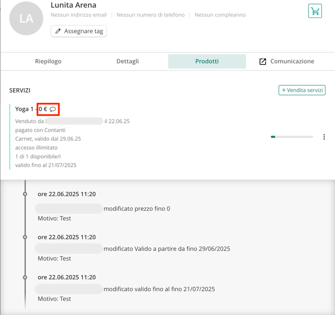Viewport: 335px width, 315px height.
Task: Select the Prodotti tab
Action: pos(207,61)
